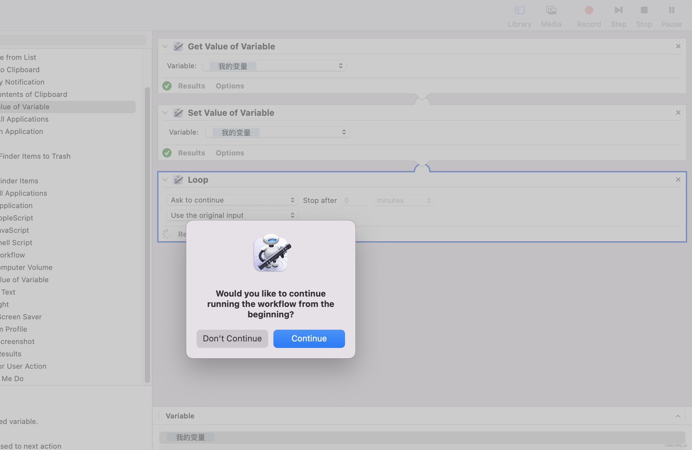Collapse the Variable panel at bottom
Image resolution: width=692 pixels, height=450 pixels.
pyautogui.click(x=678, y=416)
